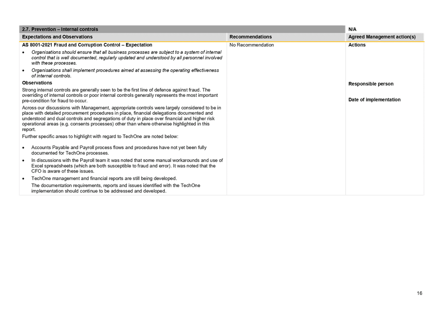Click the '2.7. Prevention – Internal controls' heading
This screenshot has height=312, width=441.
coord(60,29)
